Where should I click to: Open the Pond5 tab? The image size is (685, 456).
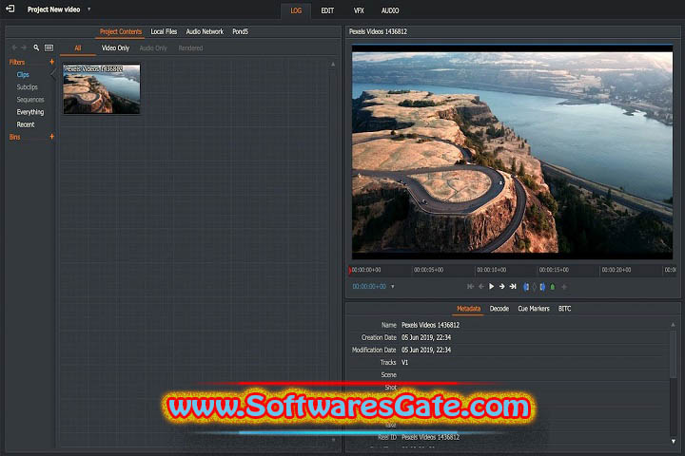[x=240, y=31]
